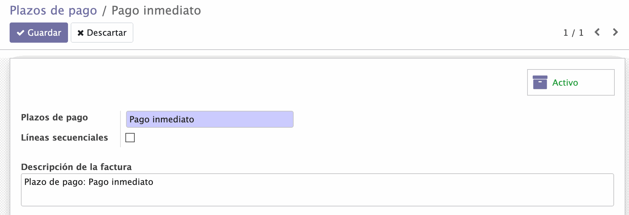Click the X icon on Descartar

[81, 33]
